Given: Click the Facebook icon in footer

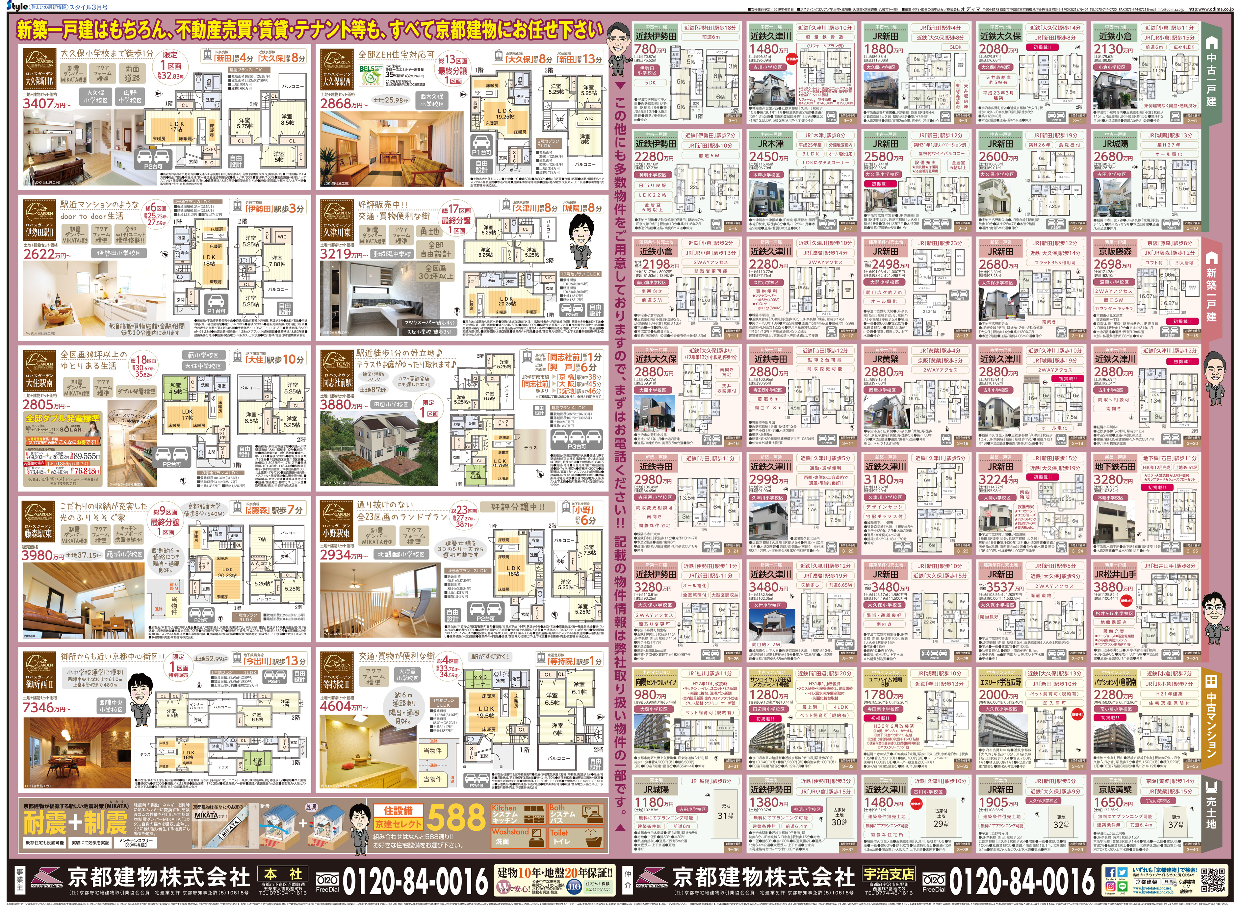Looking at the screenshot, I should (1111, 872).
